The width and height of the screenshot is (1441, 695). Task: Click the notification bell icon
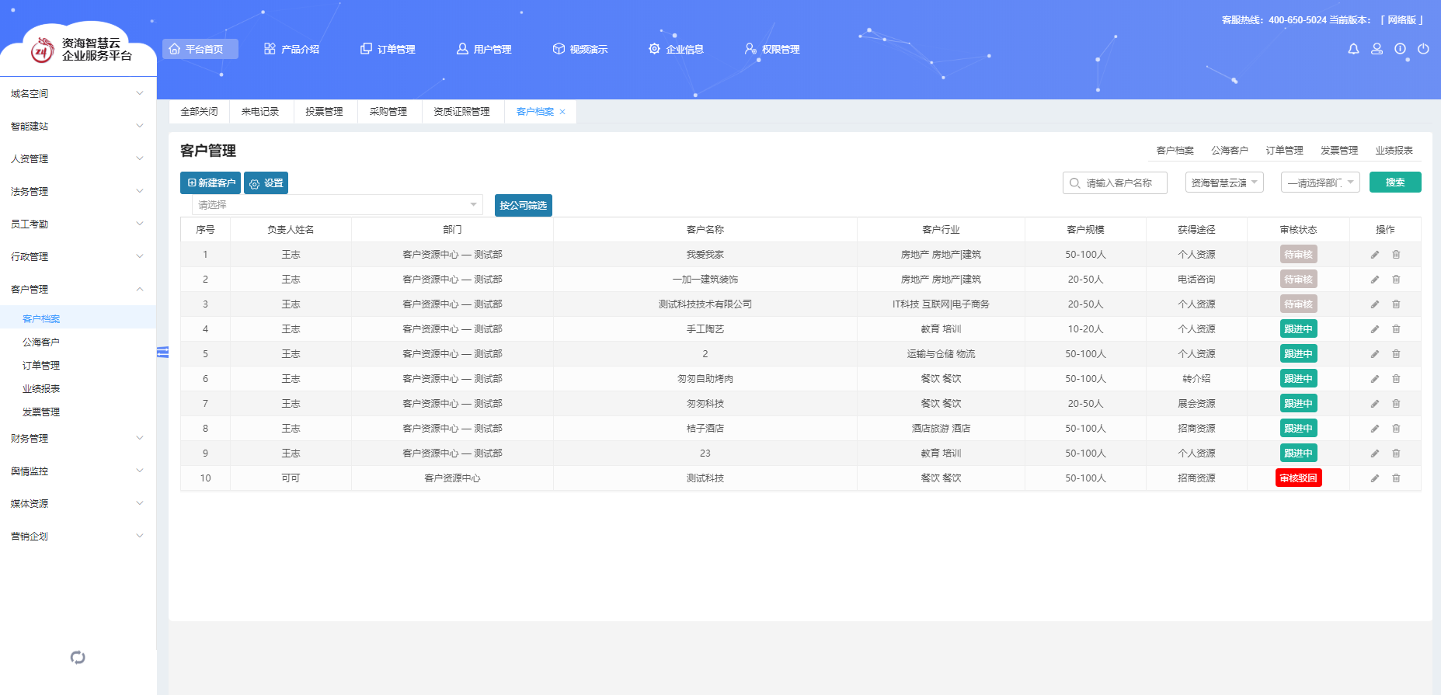pos(1353,49)
